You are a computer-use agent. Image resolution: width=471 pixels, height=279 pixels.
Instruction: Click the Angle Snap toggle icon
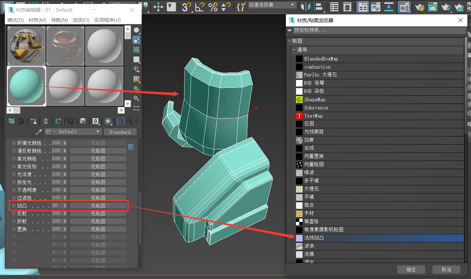click(x=200, y=7)
